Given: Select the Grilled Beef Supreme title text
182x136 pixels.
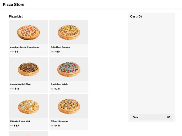Looking at the screenshot, I should click(x=60, y=47).
